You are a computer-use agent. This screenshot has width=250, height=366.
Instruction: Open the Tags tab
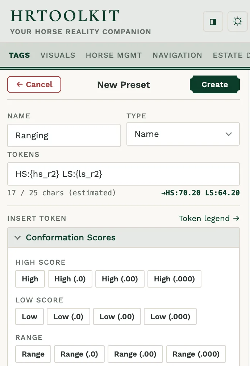pos(19,55)
